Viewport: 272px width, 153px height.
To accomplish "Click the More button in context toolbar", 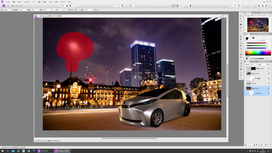I will point(57,10).
